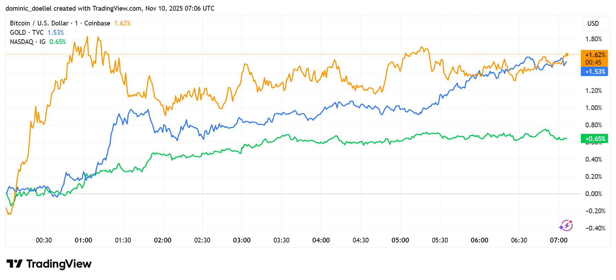Select the Bitcoin / U.S. Dollar legend title

pyautogui.click(x=60, y=23)
